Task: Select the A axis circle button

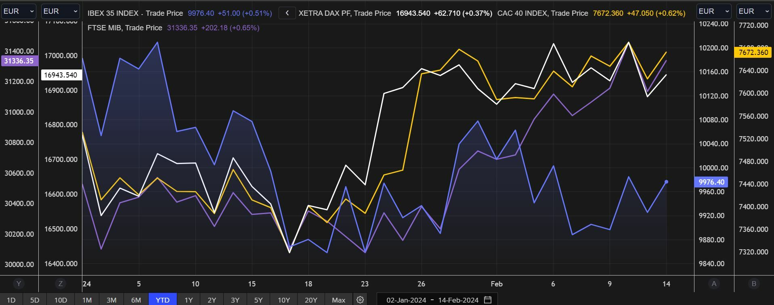Action: coord(714,284)
